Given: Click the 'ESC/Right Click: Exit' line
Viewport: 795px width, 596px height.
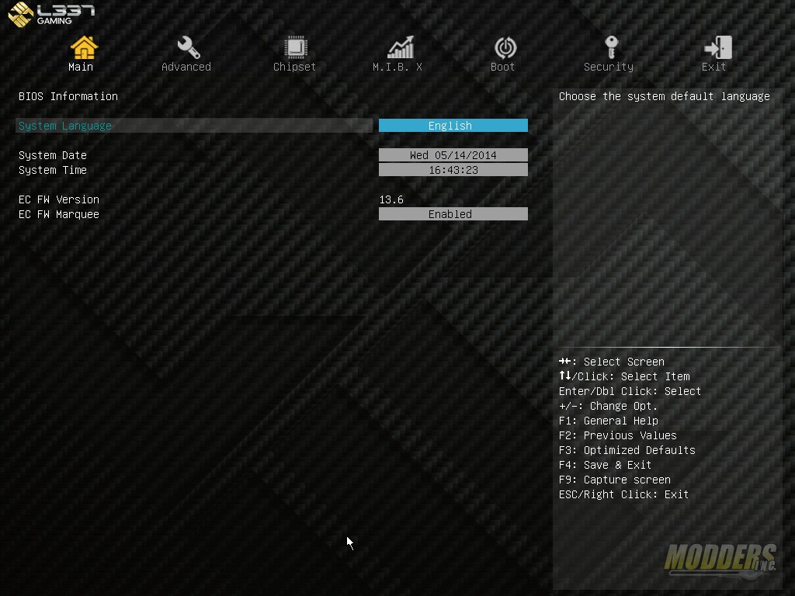Looking at the screenshot, I should [623, 494].
